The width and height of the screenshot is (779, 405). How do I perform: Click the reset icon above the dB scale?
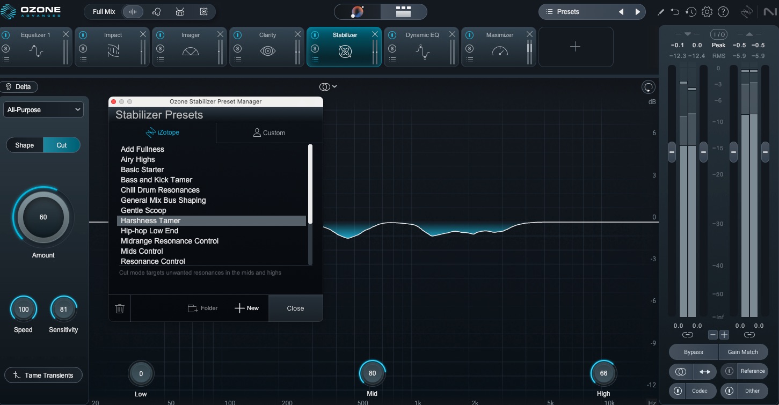(x=649, y=87)
